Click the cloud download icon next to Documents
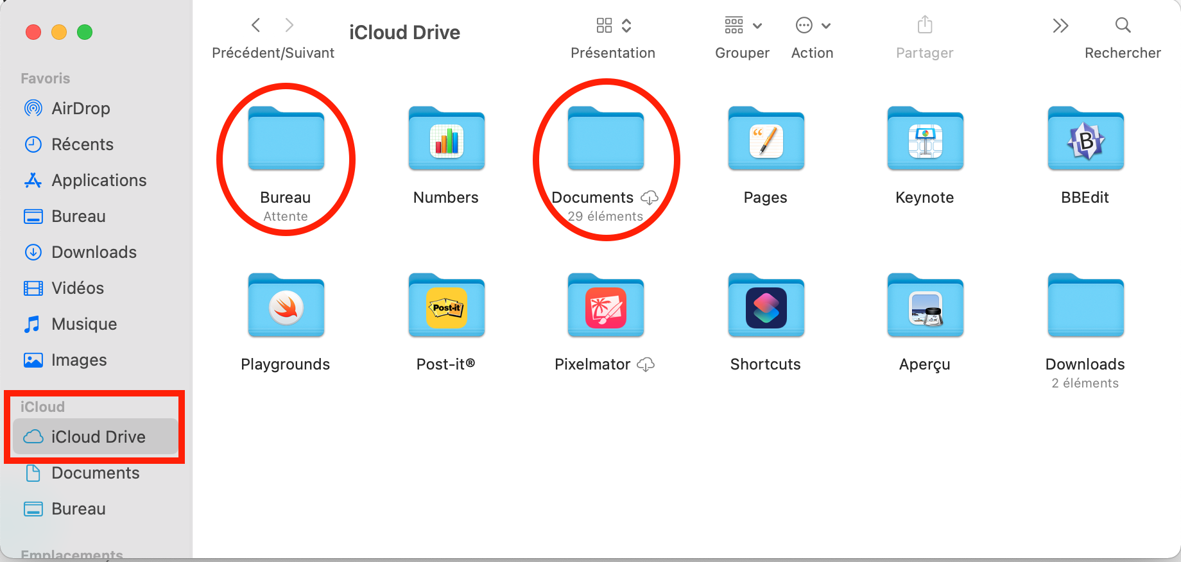Screen dimensions: 1181x562 [x=650, y=198]
